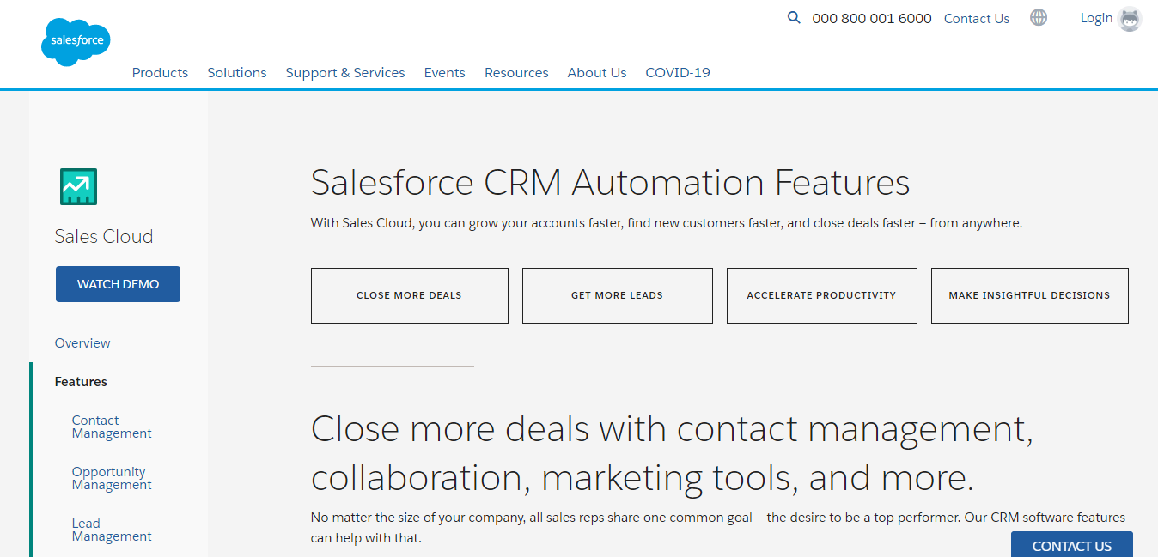Open the Resources menu
Viewport: 1158px width, 557px height.
point(516,73)
